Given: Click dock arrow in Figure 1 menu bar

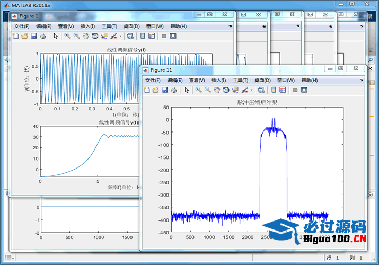Looking at the screenshot, I should (231, 26).
